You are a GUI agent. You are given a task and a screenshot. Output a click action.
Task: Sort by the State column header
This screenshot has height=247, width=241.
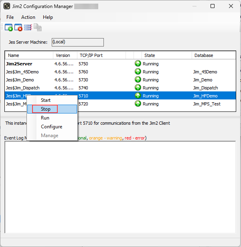[167, 55]
